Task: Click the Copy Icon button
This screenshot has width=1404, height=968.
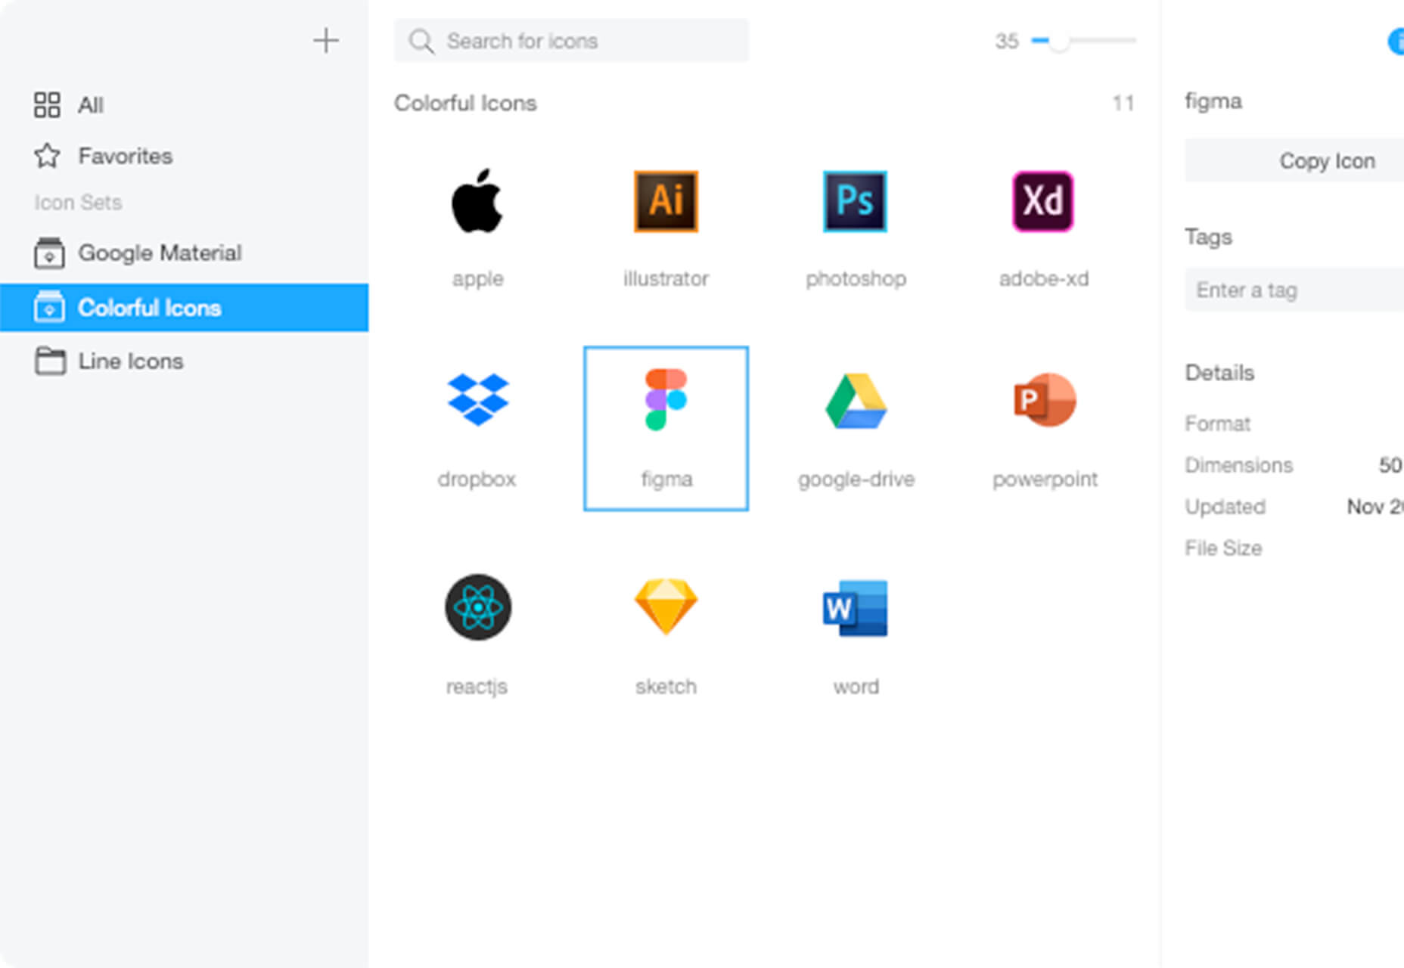Action: coord(1294,160)
